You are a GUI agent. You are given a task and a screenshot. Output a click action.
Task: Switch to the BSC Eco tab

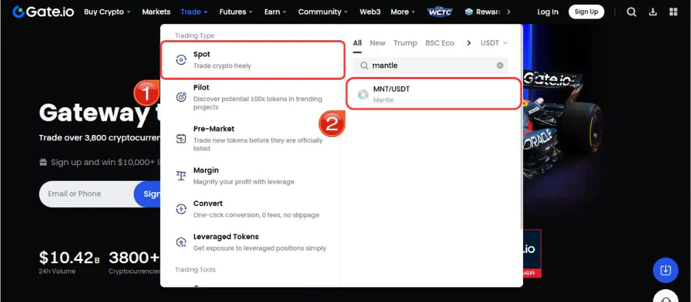point(439,43)
